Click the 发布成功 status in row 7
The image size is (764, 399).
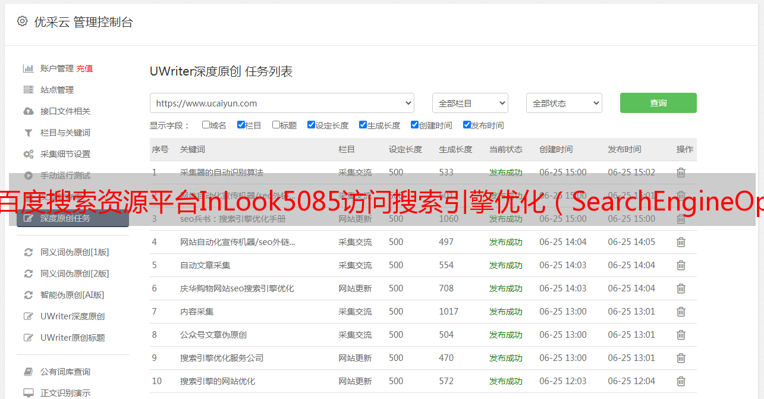(506, 312)
